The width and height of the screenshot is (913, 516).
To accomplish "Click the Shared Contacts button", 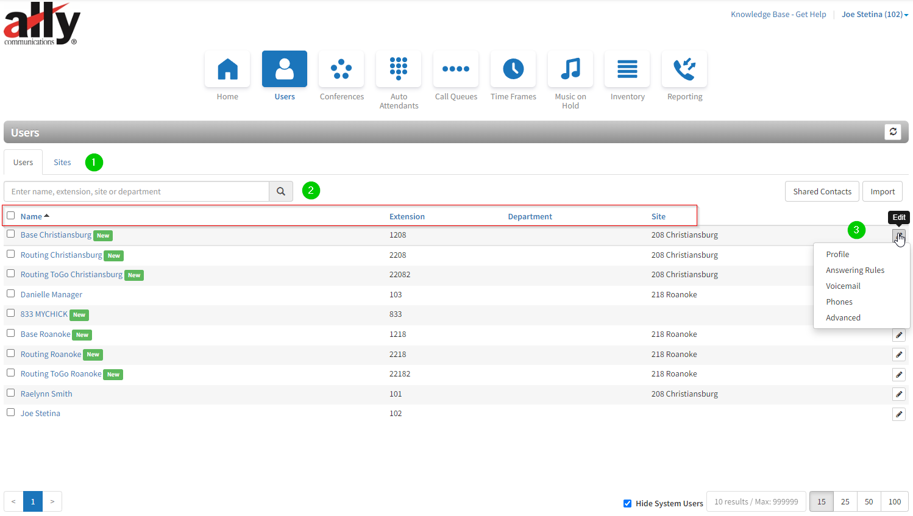I will pyautogui.click(x=822, y=191).
